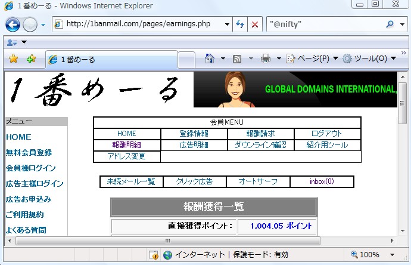Screen dimensions: 411x265
Task: Click horizontal scrollbar left arrow
Action: pos(10,241)
